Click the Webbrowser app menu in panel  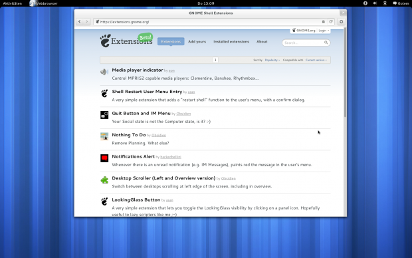(x=43, y=3)
